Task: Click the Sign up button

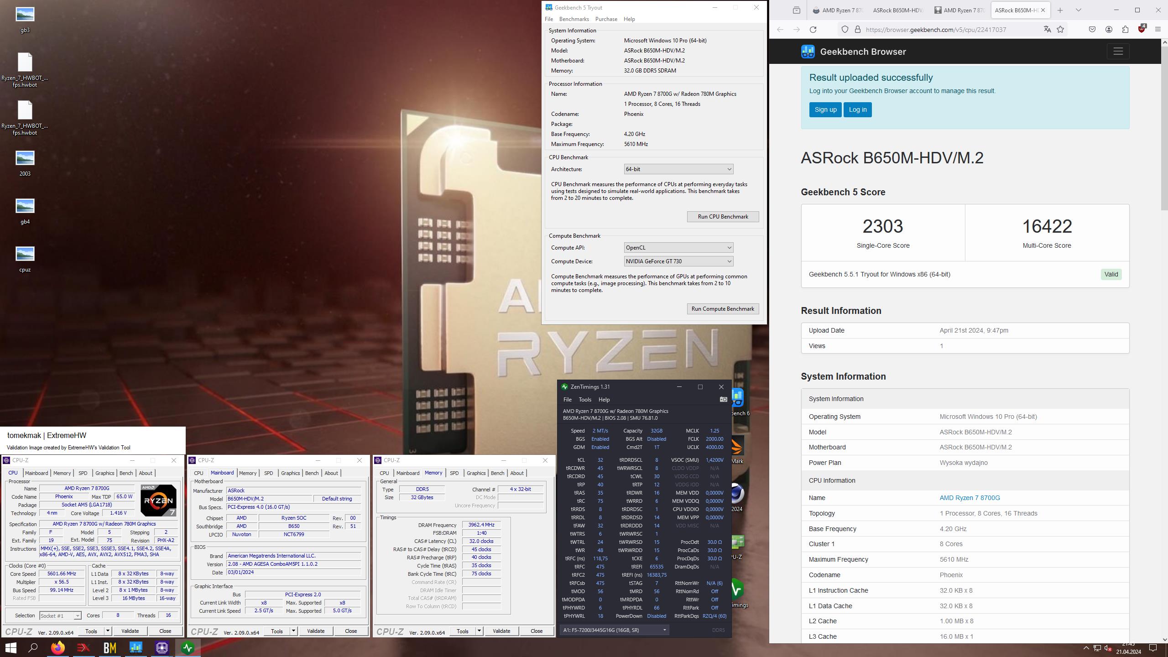Action: point(825,109)
